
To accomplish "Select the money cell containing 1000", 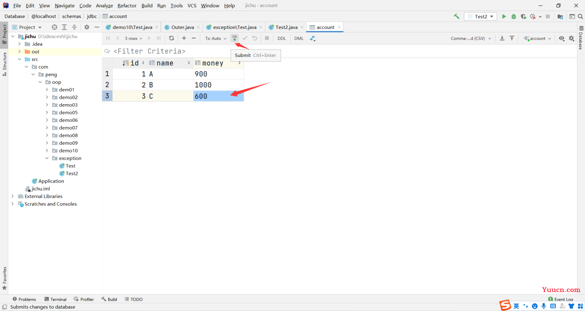I will [x=218, y=85].
